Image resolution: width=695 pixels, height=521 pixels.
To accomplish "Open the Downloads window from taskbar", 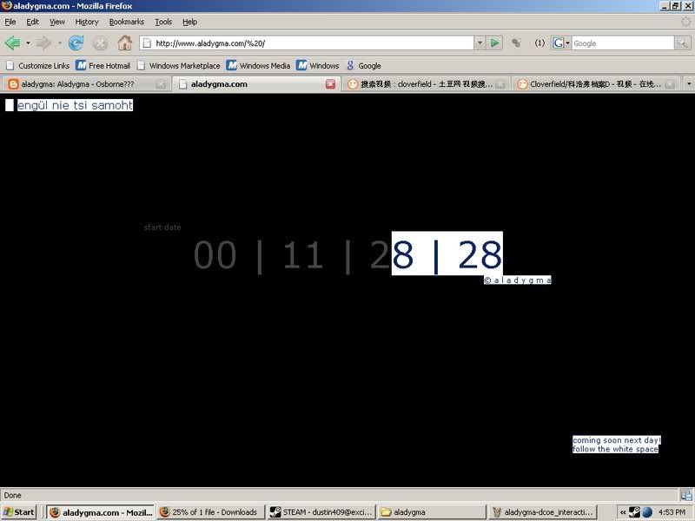I will pyautogui.click(x=208, y=511).
